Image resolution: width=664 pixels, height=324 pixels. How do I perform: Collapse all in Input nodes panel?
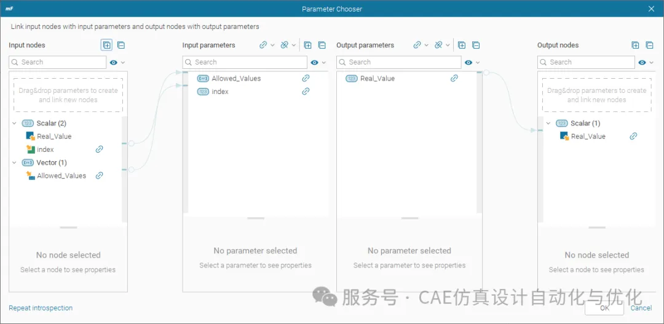point(121,45)
